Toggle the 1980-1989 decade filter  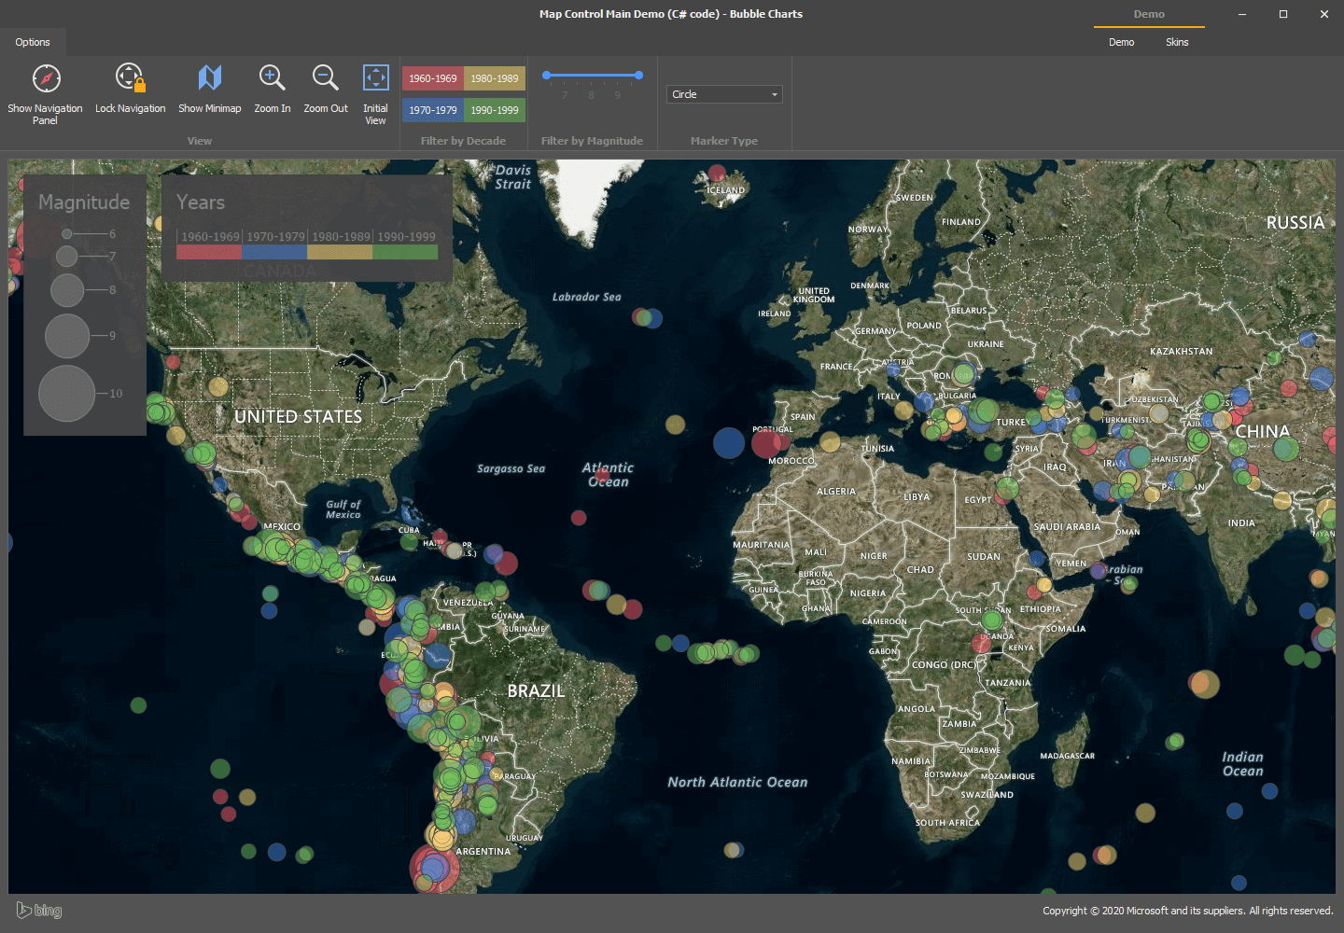coord(495,78)
